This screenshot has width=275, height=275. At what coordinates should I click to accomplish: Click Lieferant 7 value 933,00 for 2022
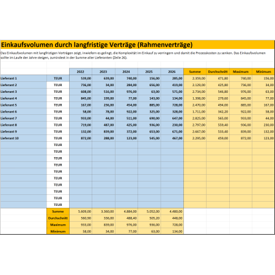coord(81,119)
